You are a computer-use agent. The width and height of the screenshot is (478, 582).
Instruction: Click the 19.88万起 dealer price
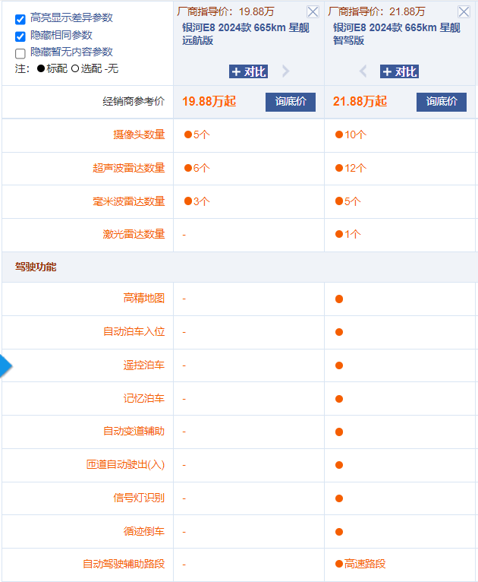[x=209, y=101]
